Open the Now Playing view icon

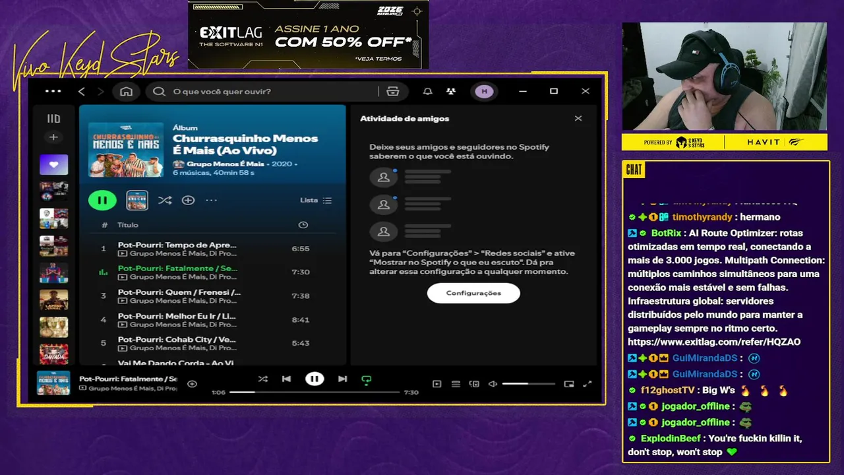click(x=437, y=384)
